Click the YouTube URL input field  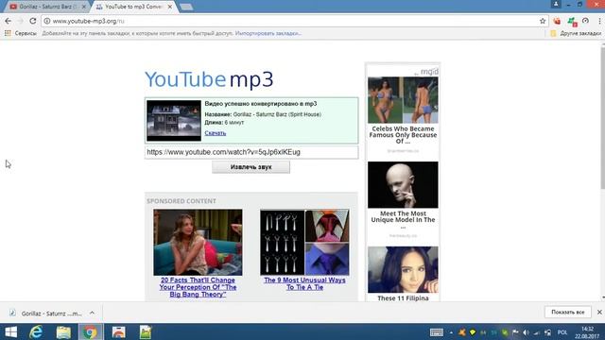click(251, 152)
